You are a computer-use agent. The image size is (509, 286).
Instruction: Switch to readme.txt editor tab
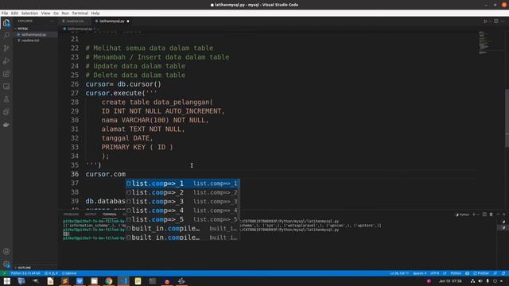75,21
